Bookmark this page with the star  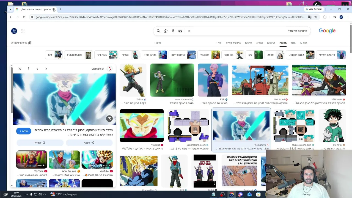pyautogui.click(x=316, y=17)
